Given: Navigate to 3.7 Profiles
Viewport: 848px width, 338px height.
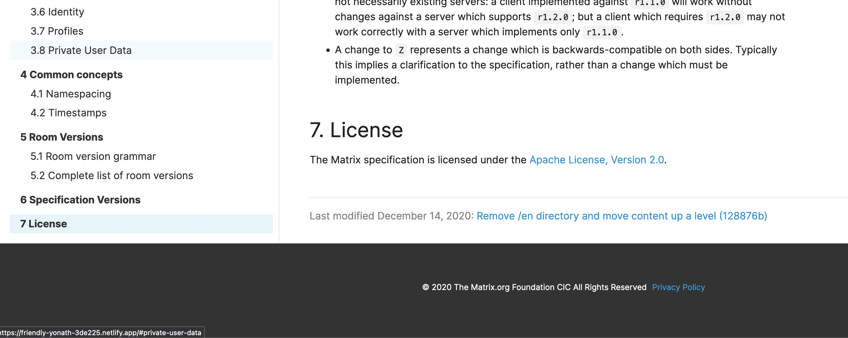Looking at the screenshot, I should (x=57, y=31).
